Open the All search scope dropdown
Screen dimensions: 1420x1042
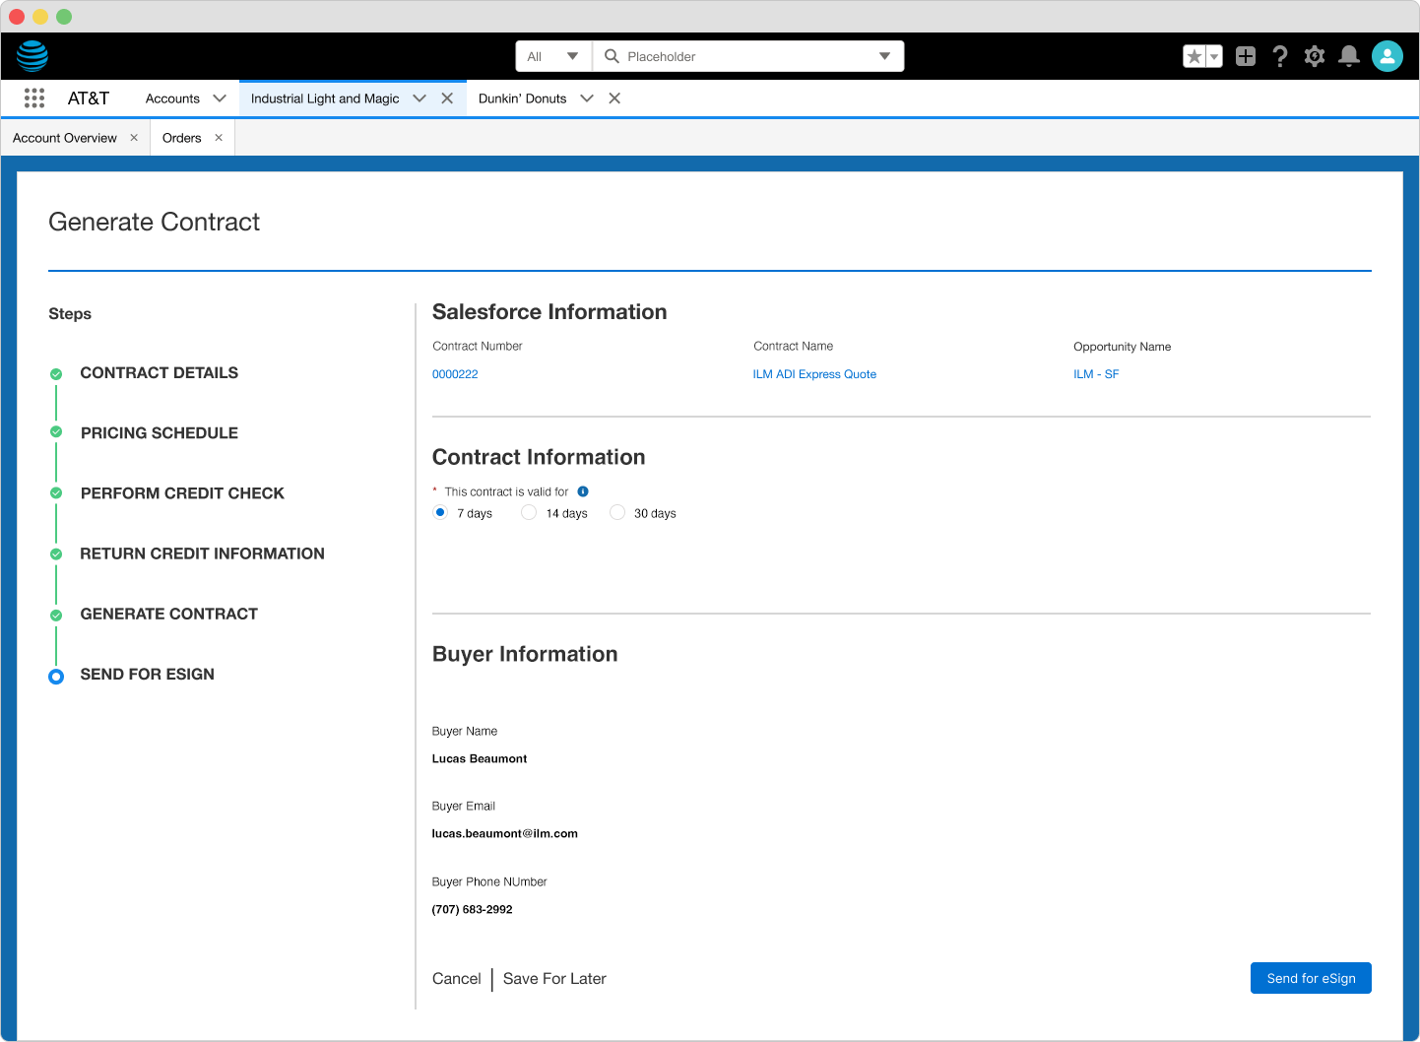pos(553,56)
